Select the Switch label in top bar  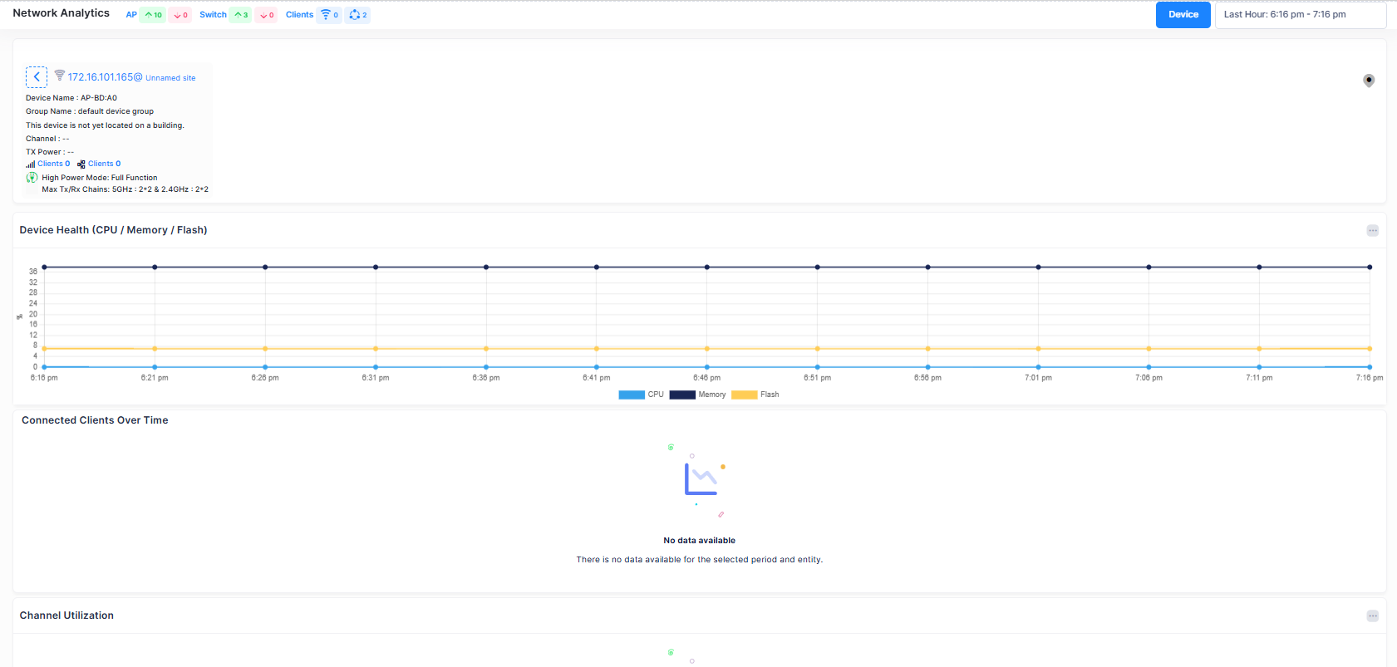point(213,15)
